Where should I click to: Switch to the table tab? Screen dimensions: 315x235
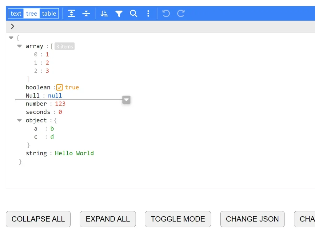[49, 13]
